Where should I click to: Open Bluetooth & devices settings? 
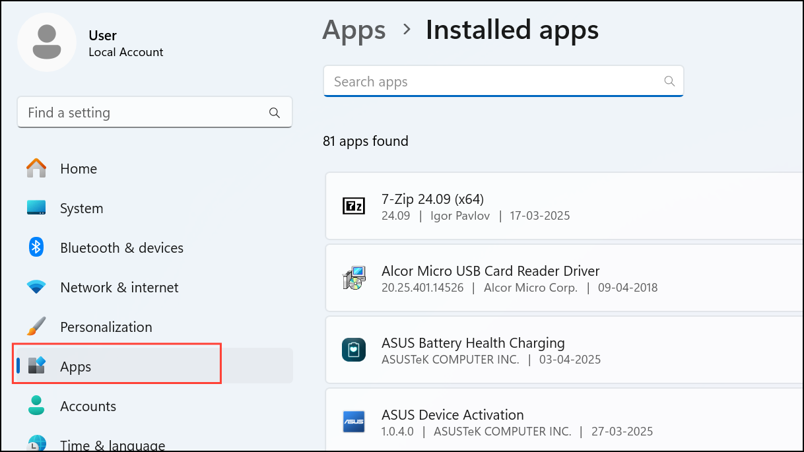pyautogui.click(x=154, y=248)
